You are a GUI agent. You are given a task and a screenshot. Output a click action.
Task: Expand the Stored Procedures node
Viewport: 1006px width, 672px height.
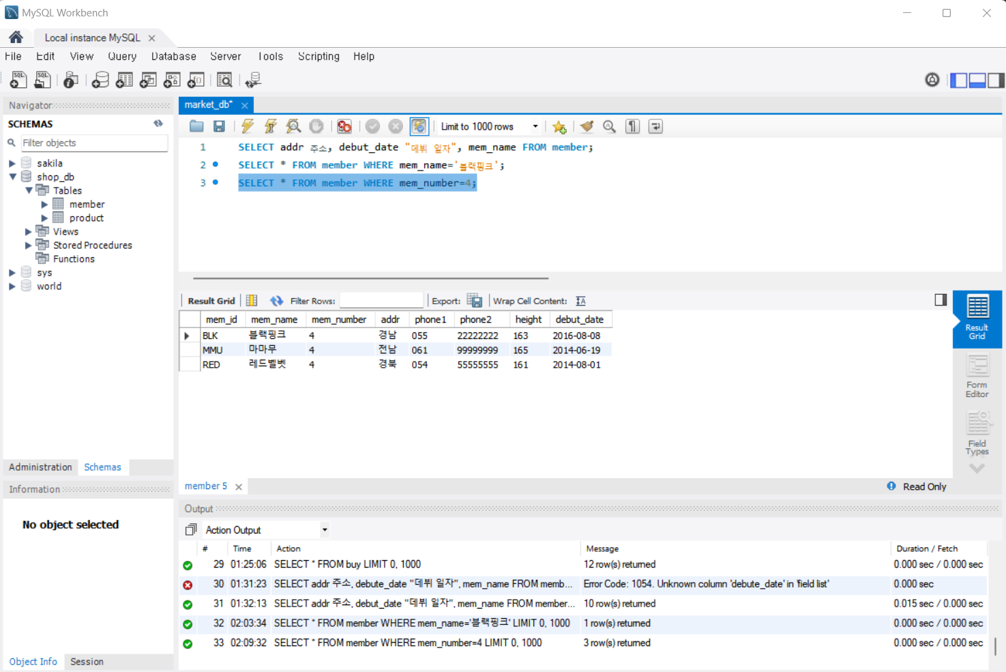pyautogui.click(x=28, y=245)
